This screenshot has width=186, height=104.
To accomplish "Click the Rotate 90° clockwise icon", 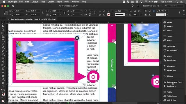I will (86, 11).
